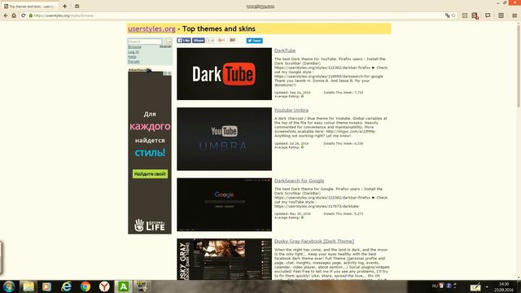Open the Forum sidebar link
521x293 pixels.
coord(134,62)
